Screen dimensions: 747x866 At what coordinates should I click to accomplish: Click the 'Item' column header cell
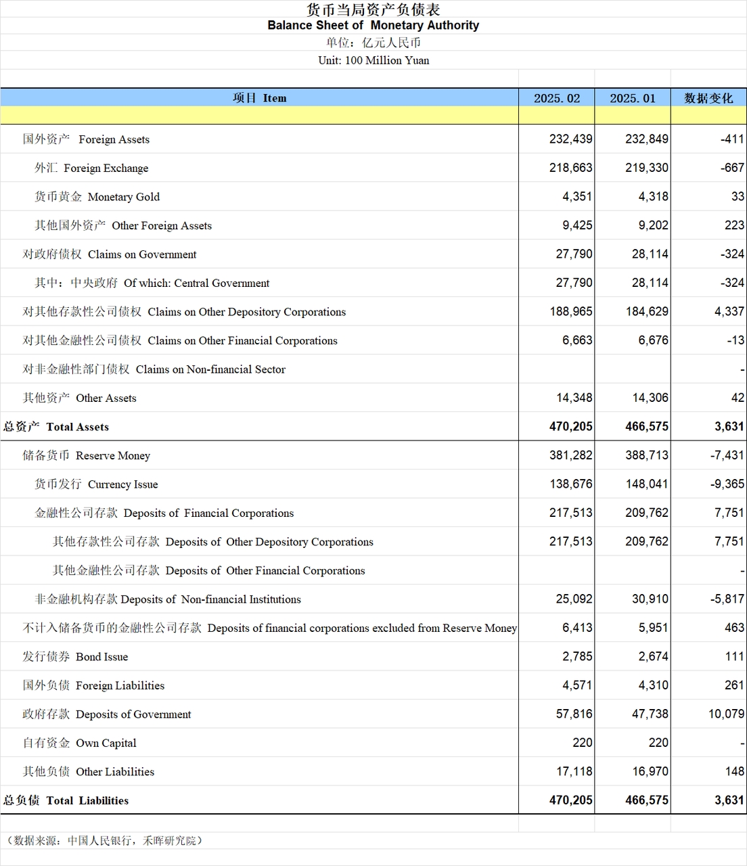point(259,98)
